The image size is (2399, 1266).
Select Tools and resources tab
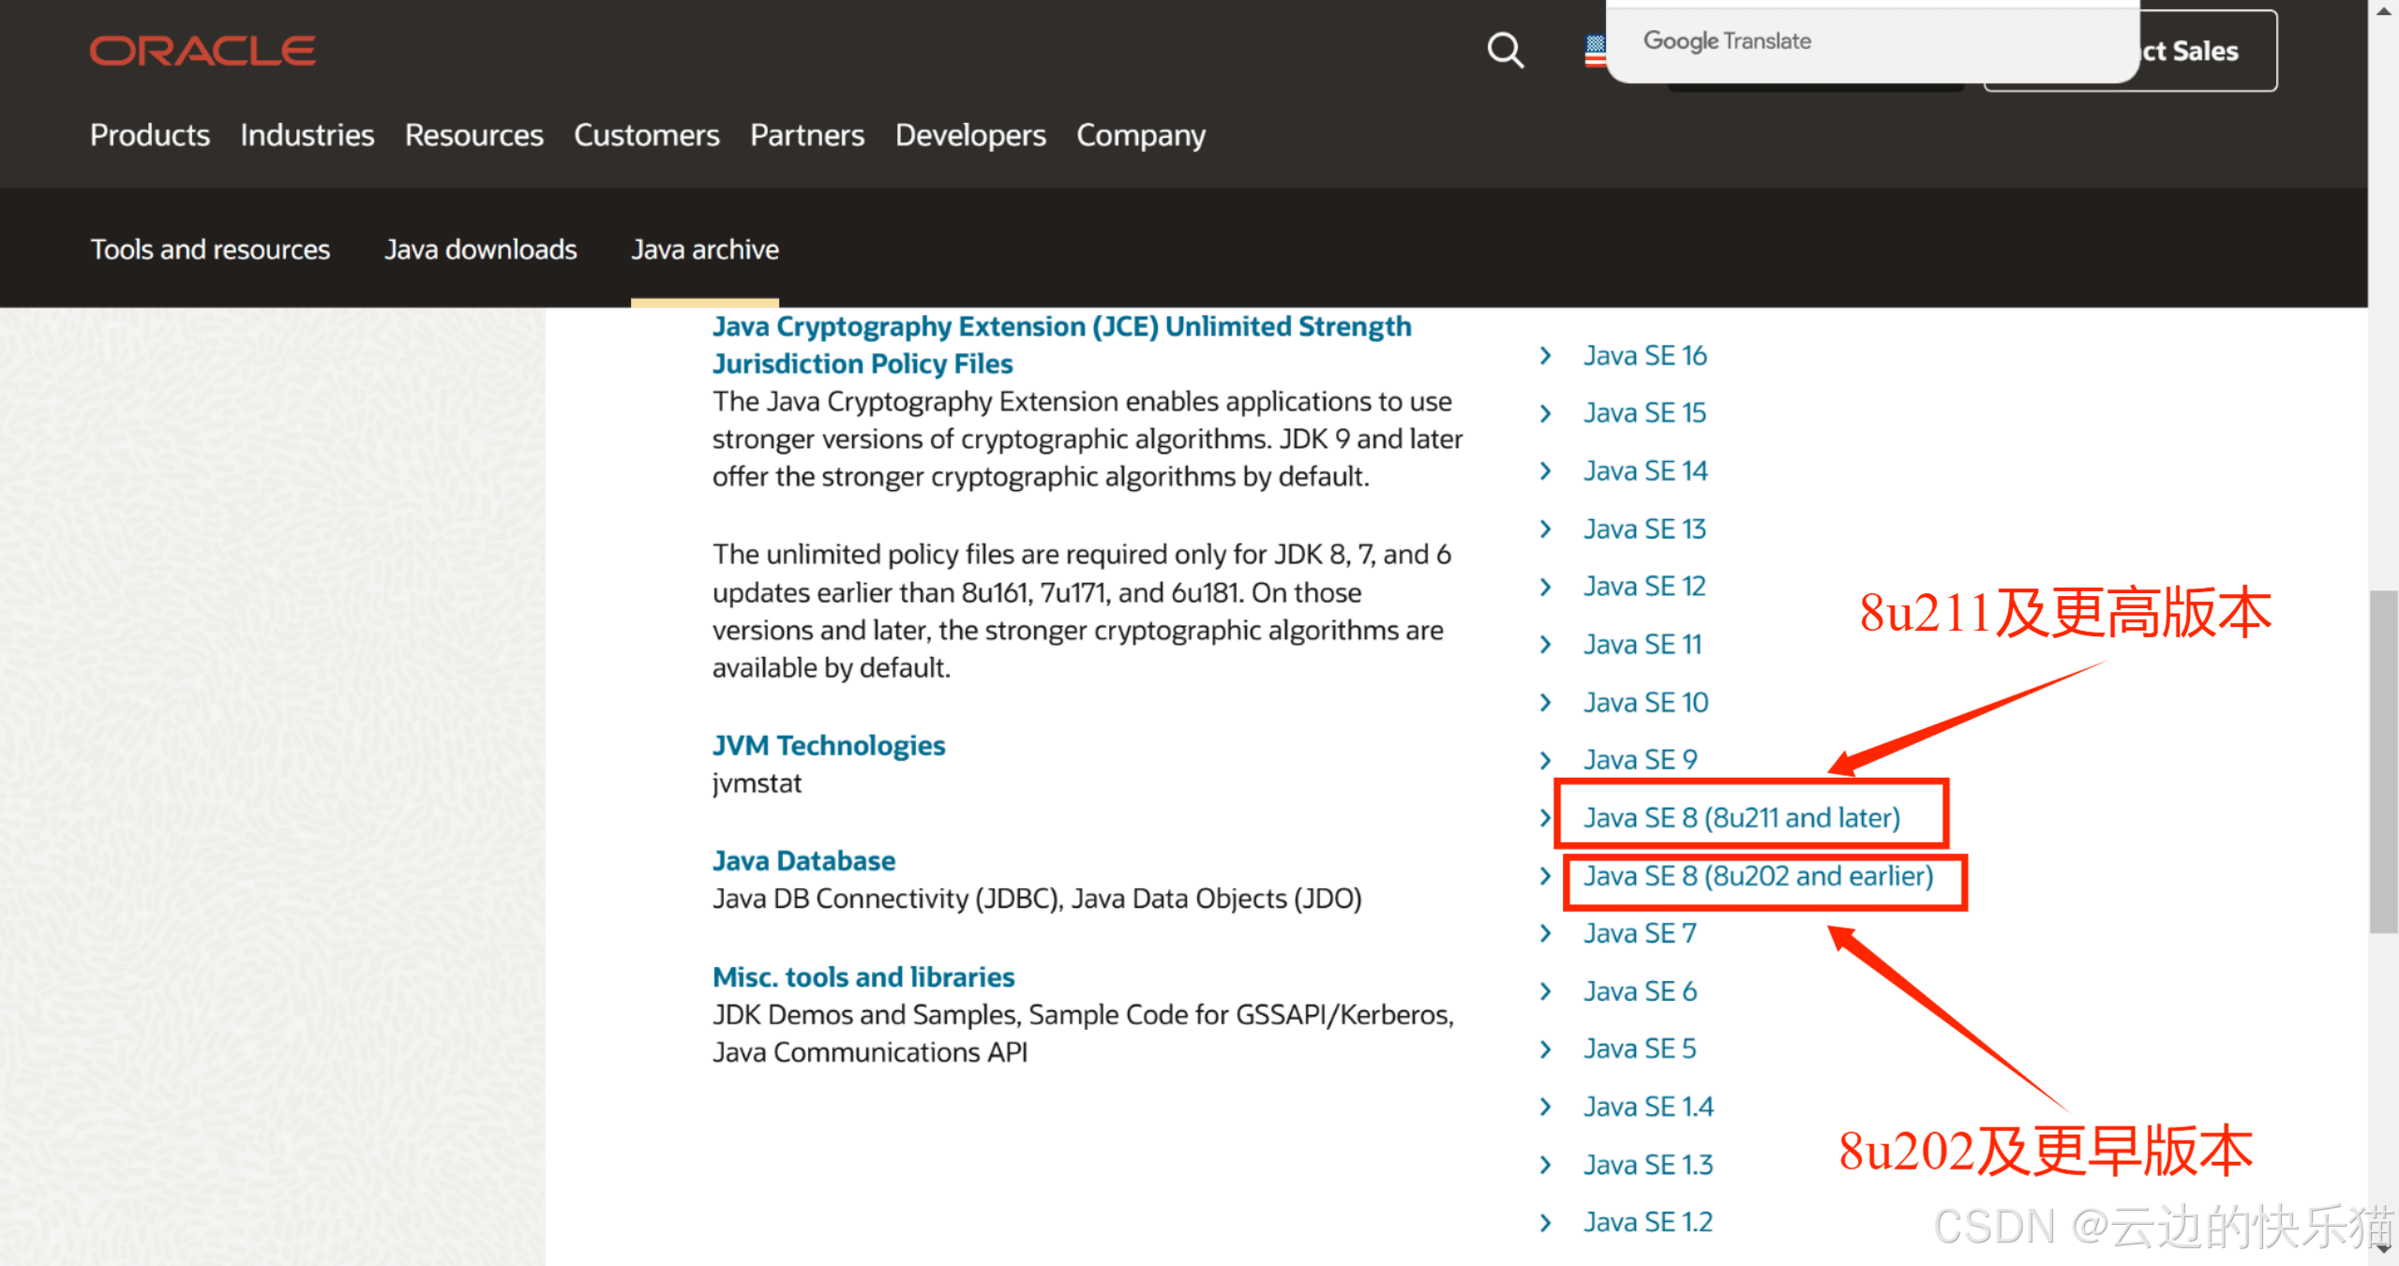[210, 249]
